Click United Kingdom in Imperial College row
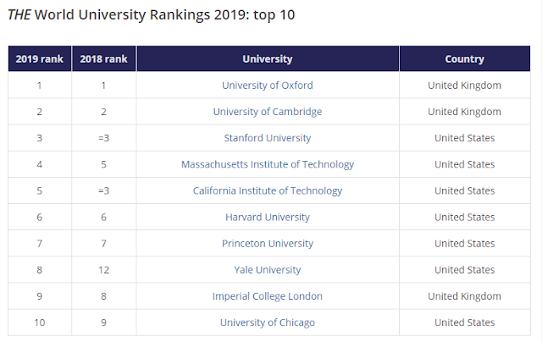Image resolution: width=542 pixels, height=342 pixels. [464, 296]
